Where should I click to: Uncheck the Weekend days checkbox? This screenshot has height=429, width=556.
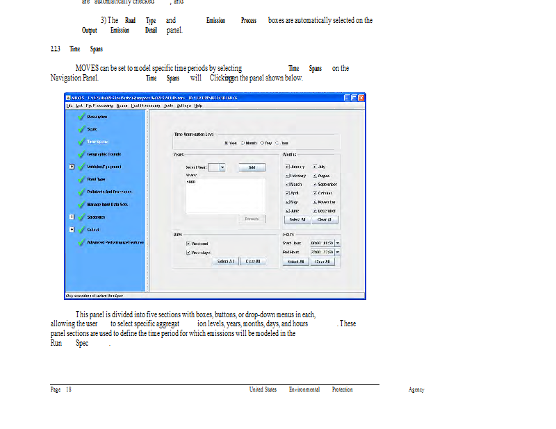[x=188, y=244]
